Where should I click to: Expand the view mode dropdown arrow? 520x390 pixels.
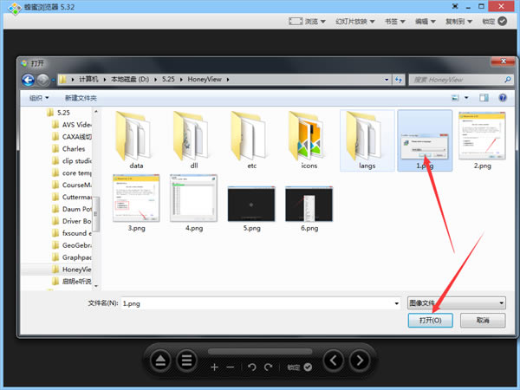click(x=466, y=97)
